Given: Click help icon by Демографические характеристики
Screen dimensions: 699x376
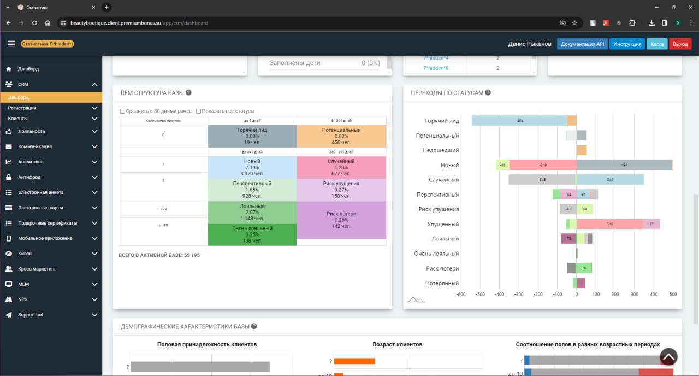Looking at the screenshot, I should pyautogui.click(x=254, y=326).
